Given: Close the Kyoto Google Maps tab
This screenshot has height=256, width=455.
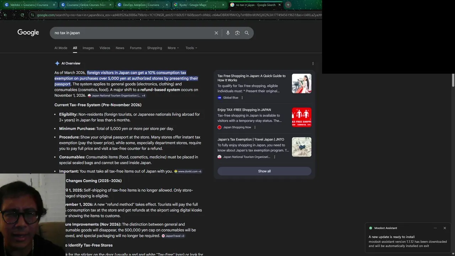Looking at the screenshot, I should click(x=223, y=5).
